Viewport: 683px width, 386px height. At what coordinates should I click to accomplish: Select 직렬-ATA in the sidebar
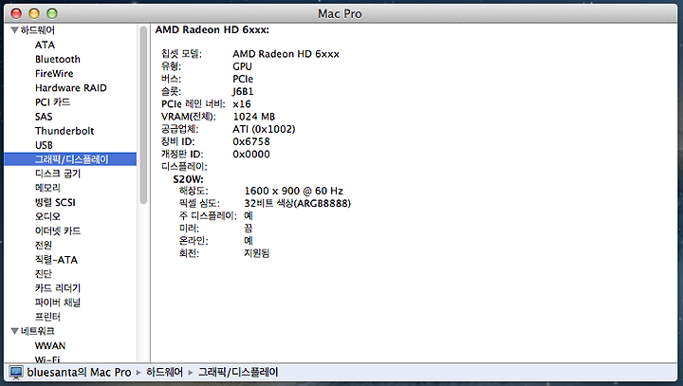click(x=56, y=260)
